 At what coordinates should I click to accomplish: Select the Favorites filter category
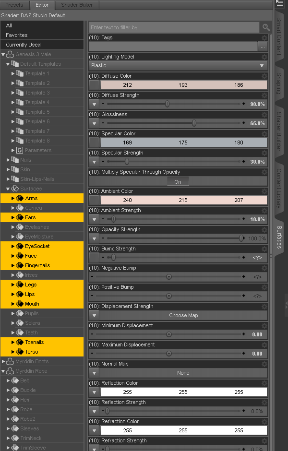click(42, 35)
